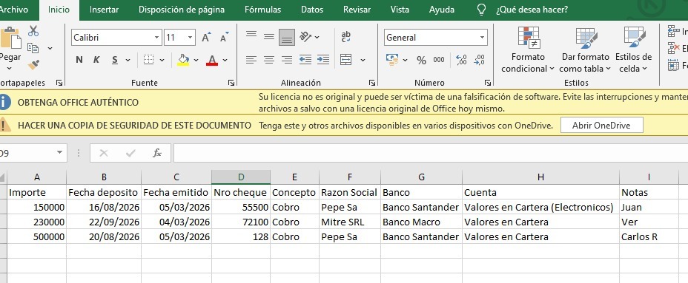Screen dimensions: 688x283
Task: Open the Archivo tab
Action: 13,10
